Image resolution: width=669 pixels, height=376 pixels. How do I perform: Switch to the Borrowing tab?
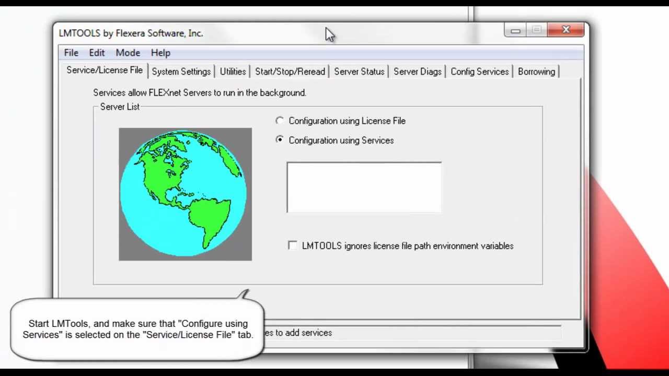pyautogui.click(x=536, y=72)
